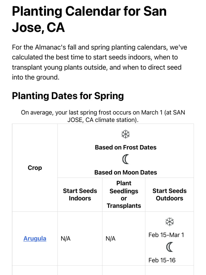Click the crescent moon icon in the Arugula row
The width and height of the screenshot is (206, 275).
pyautogui.click(x=170, y=247)
